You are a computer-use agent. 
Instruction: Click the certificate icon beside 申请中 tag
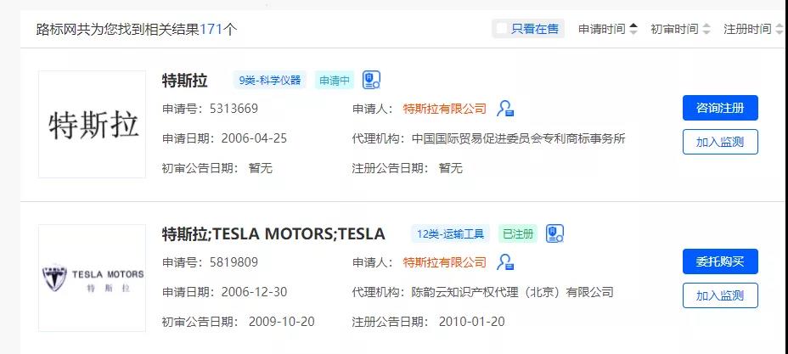pyautogui.click(x=371, y=80)
